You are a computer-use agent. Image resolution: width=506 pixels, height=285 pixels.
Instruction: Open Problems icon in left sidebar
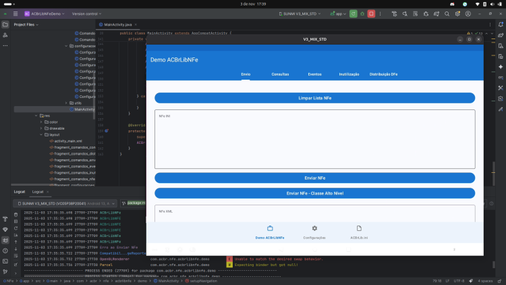[x=5, y=251]
